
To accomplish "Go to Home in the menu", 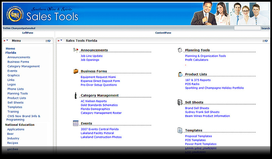I will click(x=10, y=49).
